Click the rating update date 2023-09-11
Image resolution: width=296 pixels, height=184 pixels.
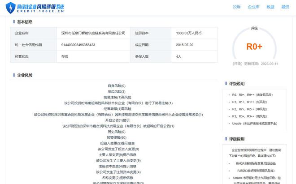click(270, 64)
